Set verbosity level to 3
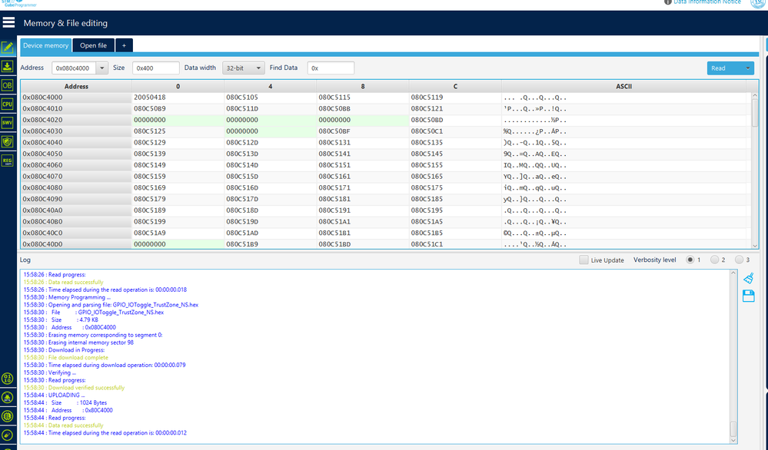Screen dimensions: 768x450 (x=739, y=260)
